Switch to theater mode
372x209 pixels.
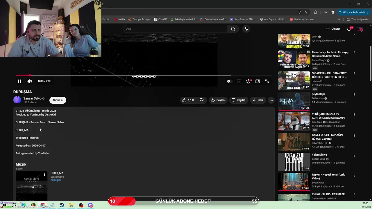click(258, 81)
